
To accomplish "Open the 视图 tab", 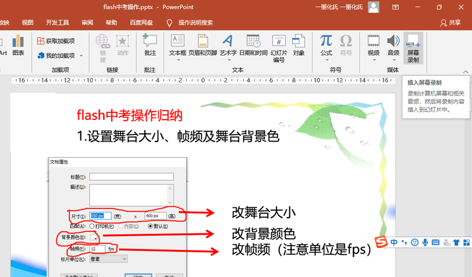I will (27, 23).
